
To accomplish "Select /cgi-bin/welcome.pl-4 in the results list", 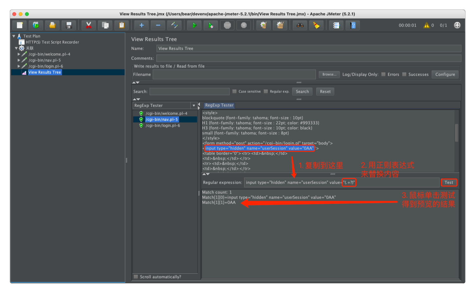I will pos(166,113).
